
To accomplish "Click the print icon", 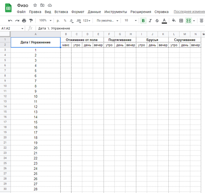I will coord(24,20).
